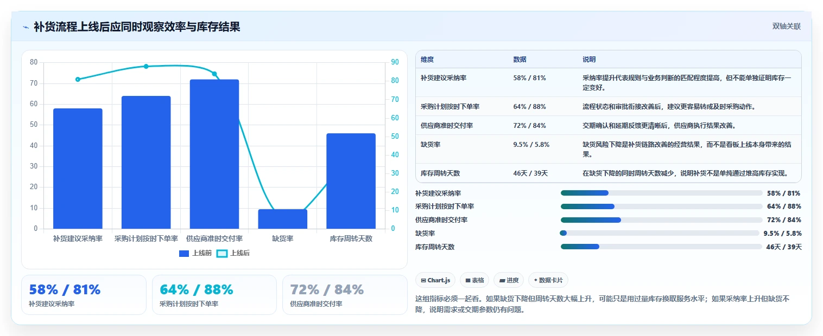Screen dimensions: 823x336
Task: Select the 72% / 84% data card
Action: point(345,295)
